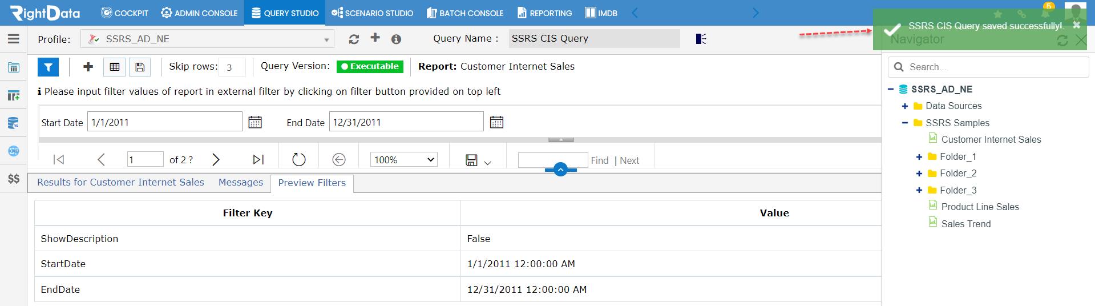
Task: Click the sidebar add-table icon
Action: tap(14, 95)
